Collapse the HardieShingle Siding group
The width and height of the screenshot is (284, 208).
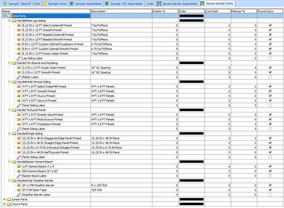pos(9,133)
